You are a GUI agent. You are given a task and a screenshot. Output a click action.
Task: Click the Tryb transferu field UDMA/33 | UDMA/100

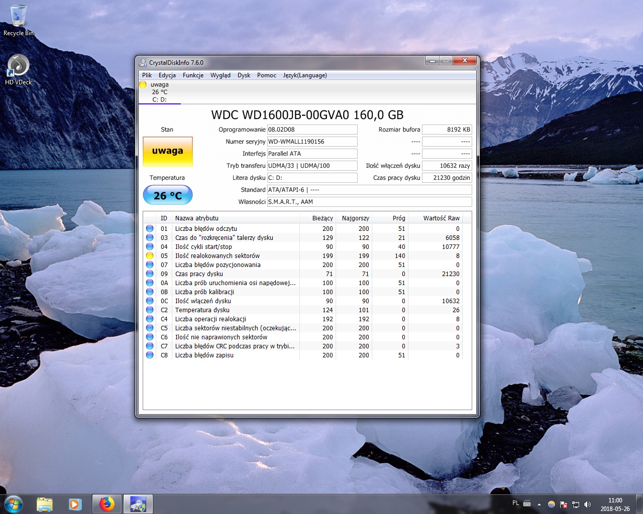pos(312,166)
